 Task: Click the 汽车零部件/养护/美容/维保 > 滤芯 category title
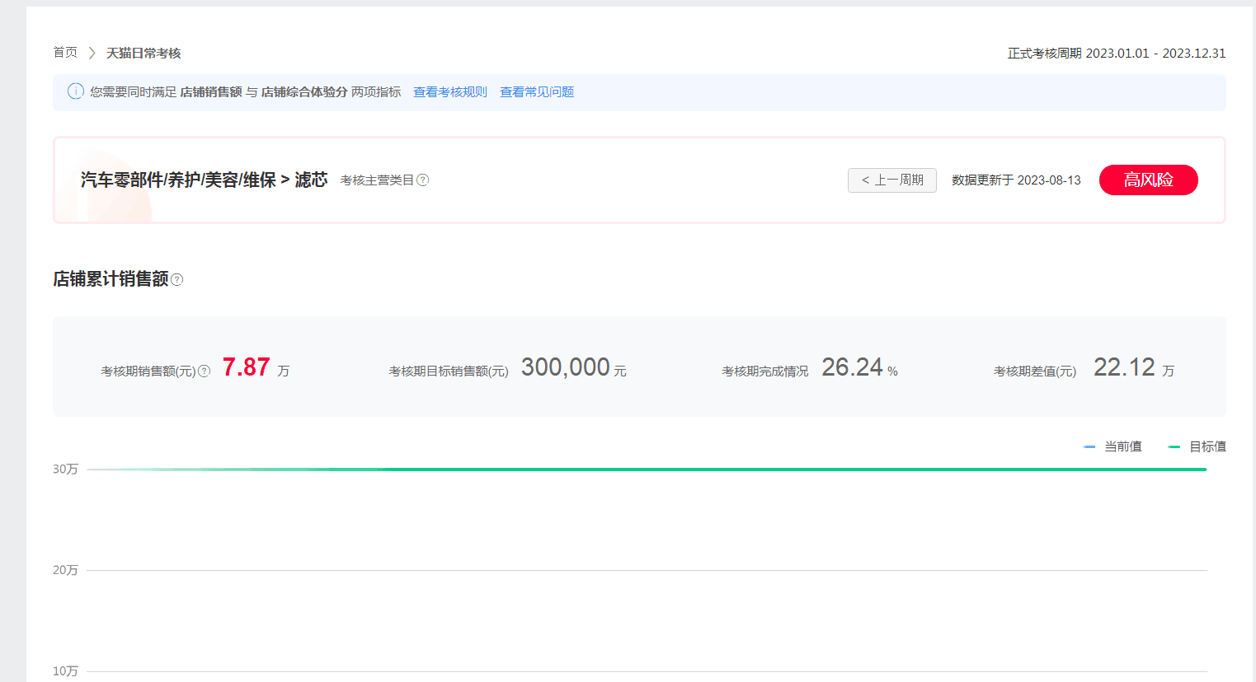(x=205, y=180)
